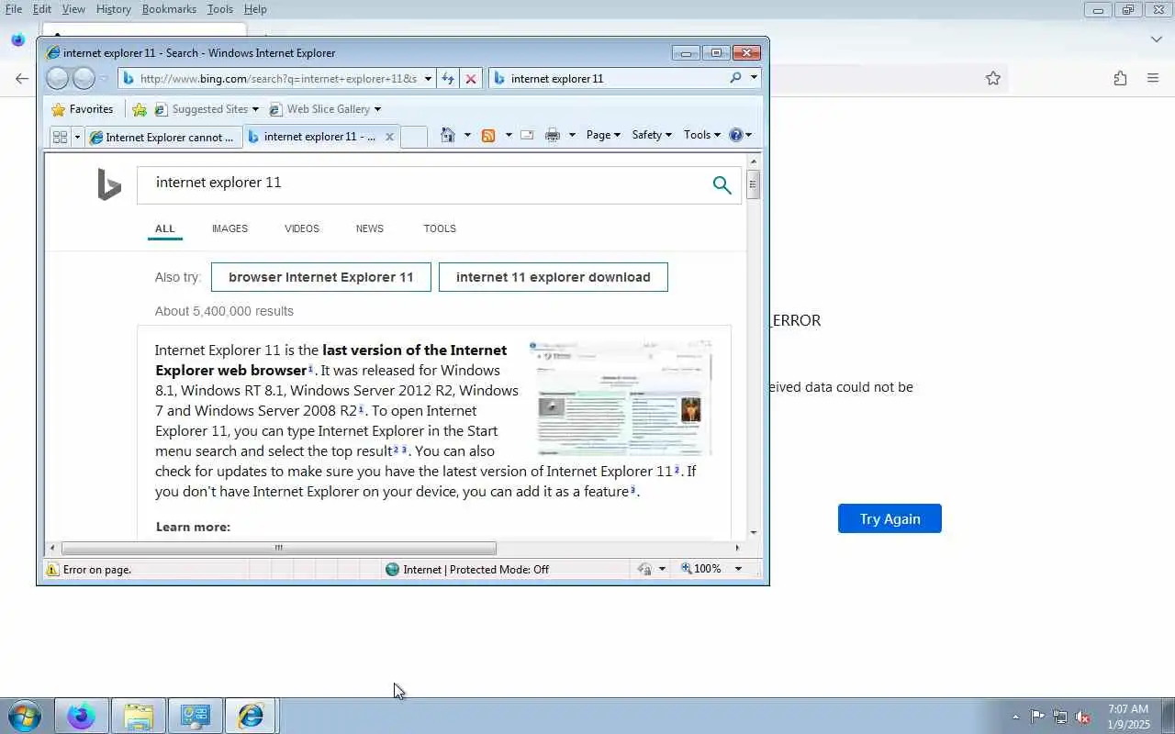Select the IMAGES tab on Bing
The height and width of the screenshot is (734, 1175).
point(229,228)
